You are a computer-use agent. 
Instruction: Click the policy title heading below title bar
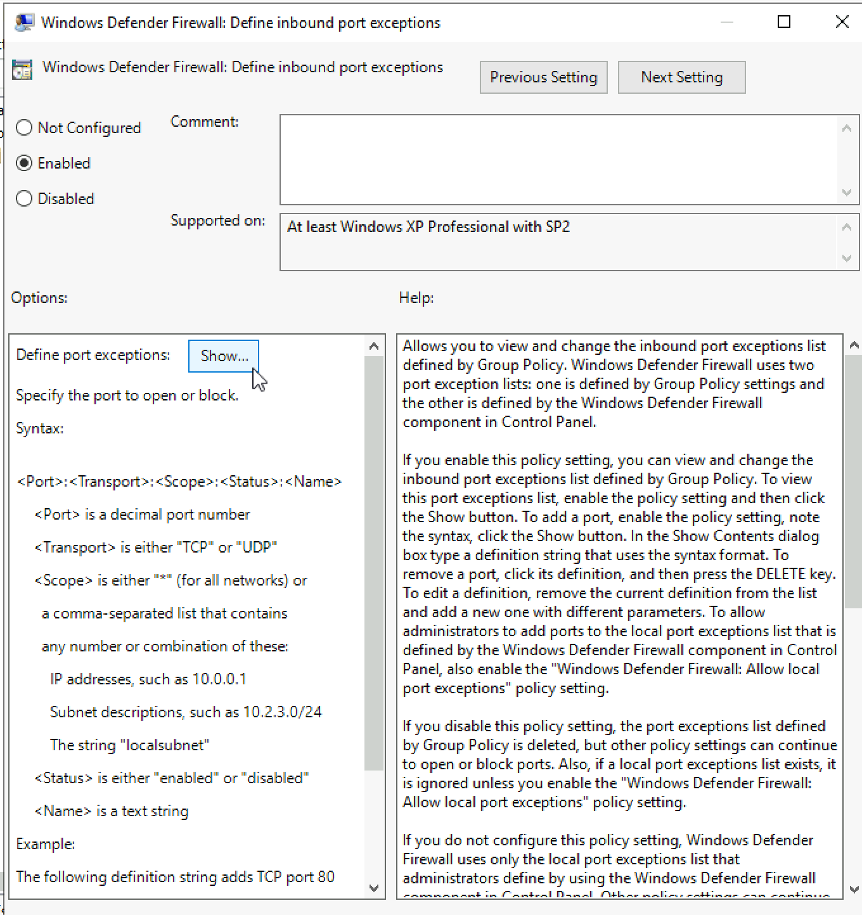pos(243,67)
